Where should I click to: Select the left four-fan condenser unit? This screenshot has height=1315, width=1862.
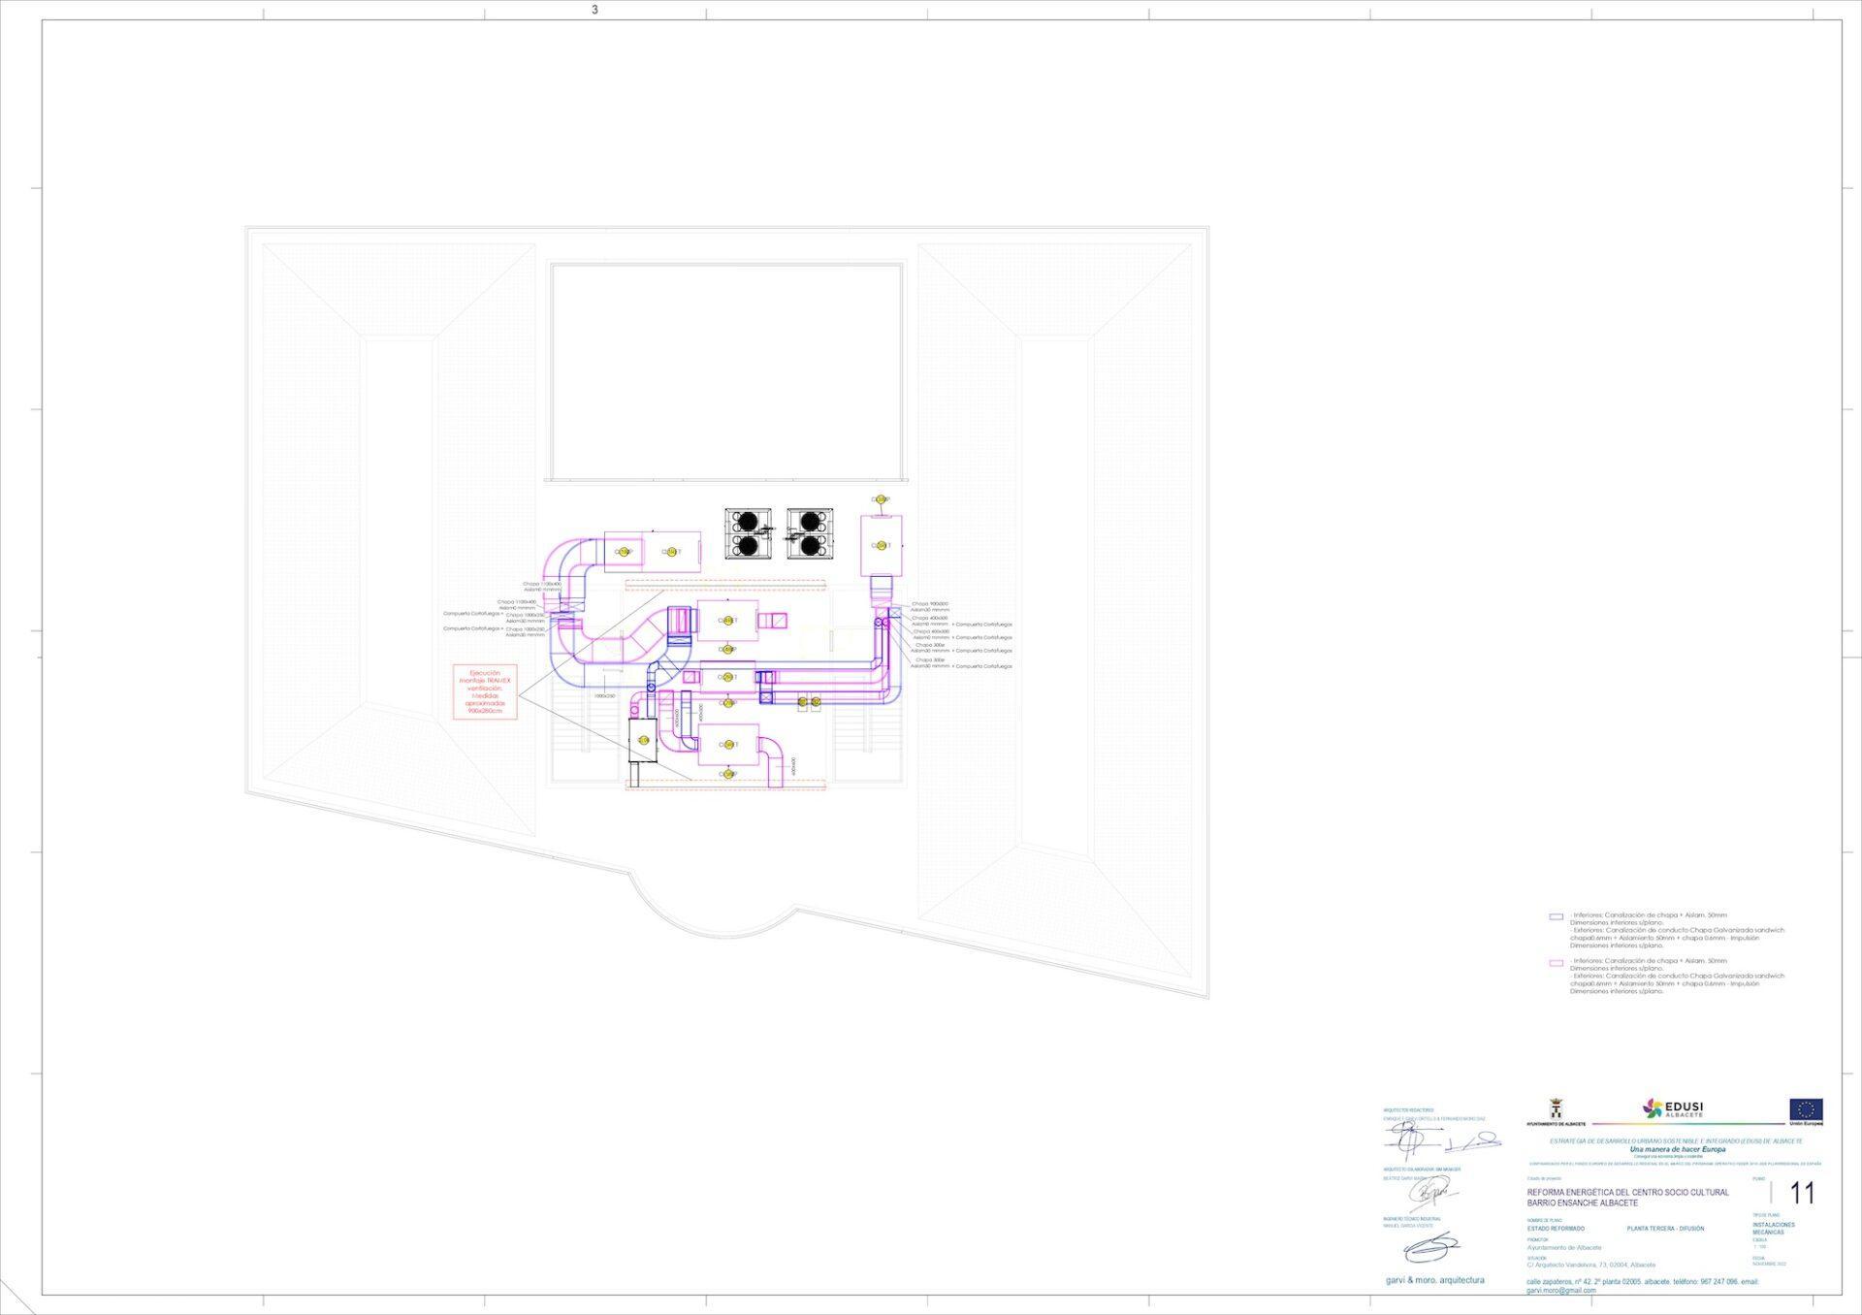[748, 533]
